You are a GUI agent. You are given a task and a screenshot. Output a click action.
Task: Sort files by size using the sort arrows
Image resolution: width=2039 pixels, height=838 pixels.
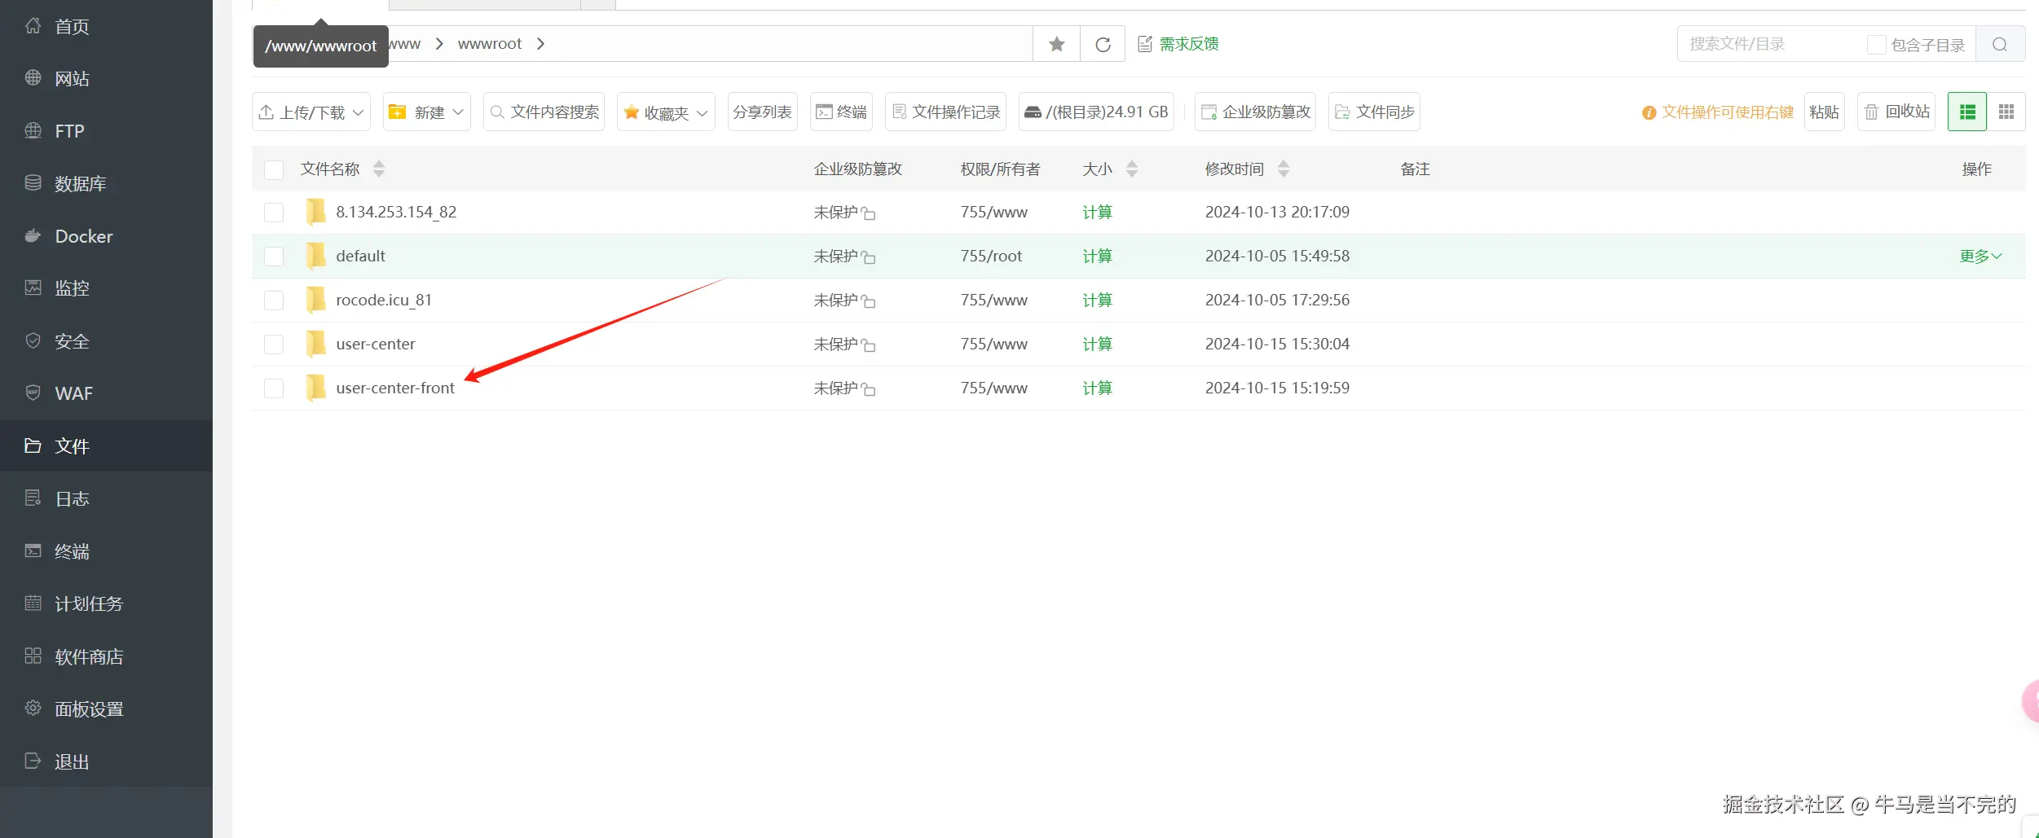tap(1132, 169)
